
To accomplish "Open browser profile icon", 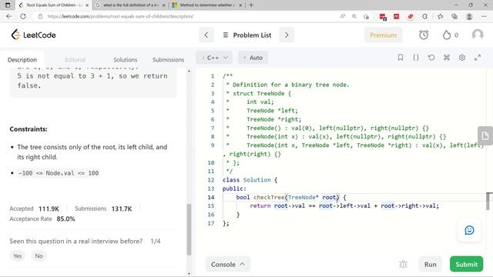I will tap(469, 16).
